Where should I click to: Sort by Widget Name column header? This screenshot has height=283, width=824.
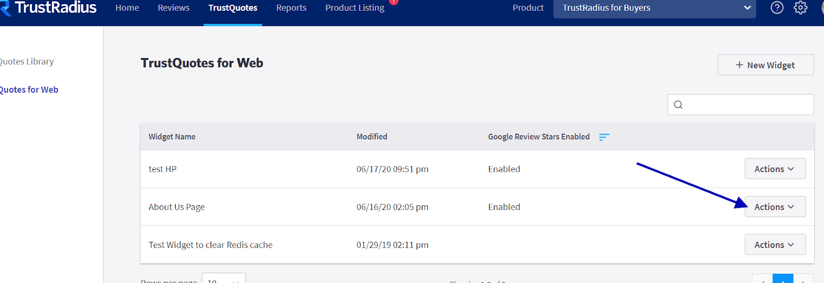click(x=172, y=137)
